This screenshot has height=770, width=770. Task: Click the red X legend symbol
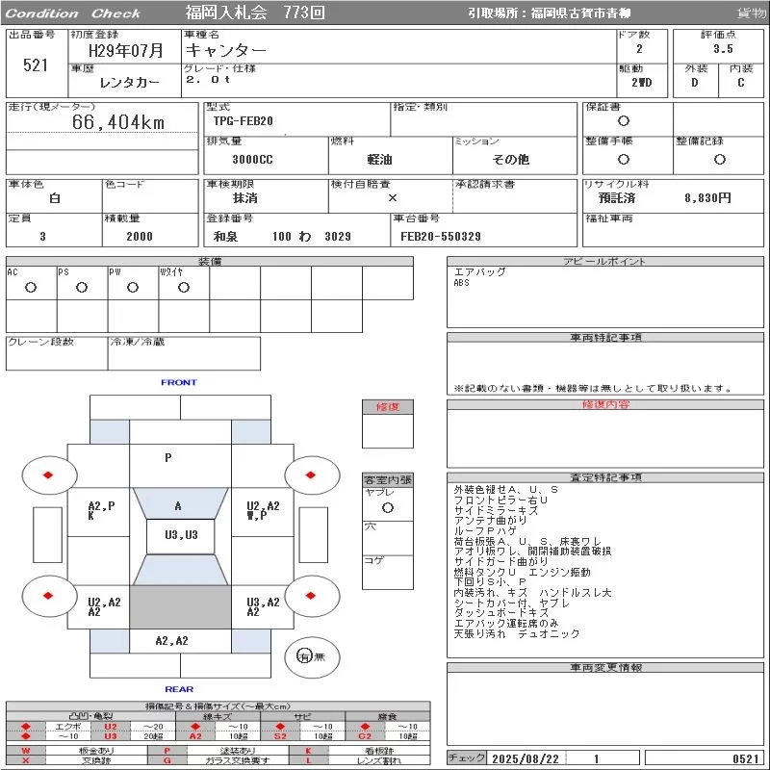click(26, 760)
